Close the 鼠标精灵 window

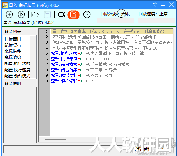coord(171,5)
